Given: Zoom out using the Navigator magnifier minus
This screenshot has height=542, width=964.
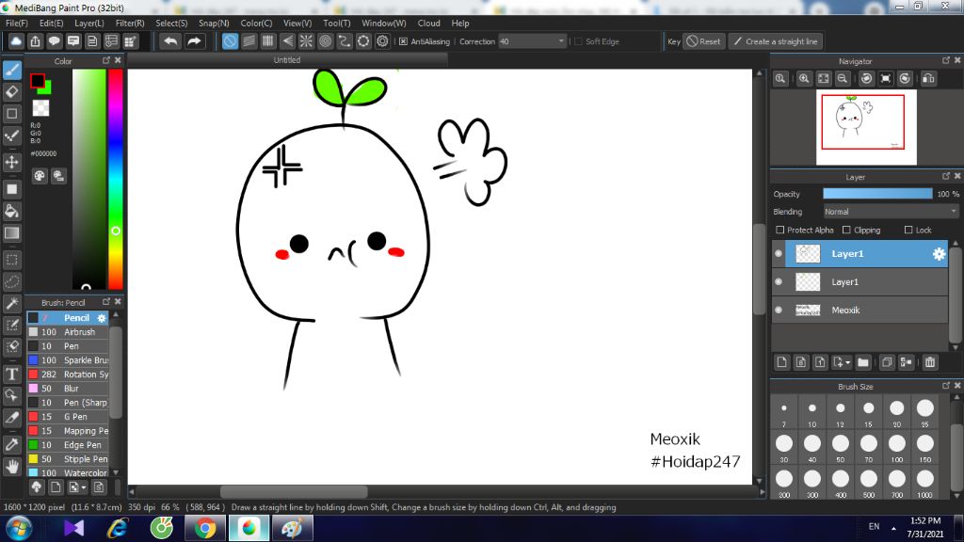Looking at the screenshot, I should pyautogui.click(x=843, y=79).
